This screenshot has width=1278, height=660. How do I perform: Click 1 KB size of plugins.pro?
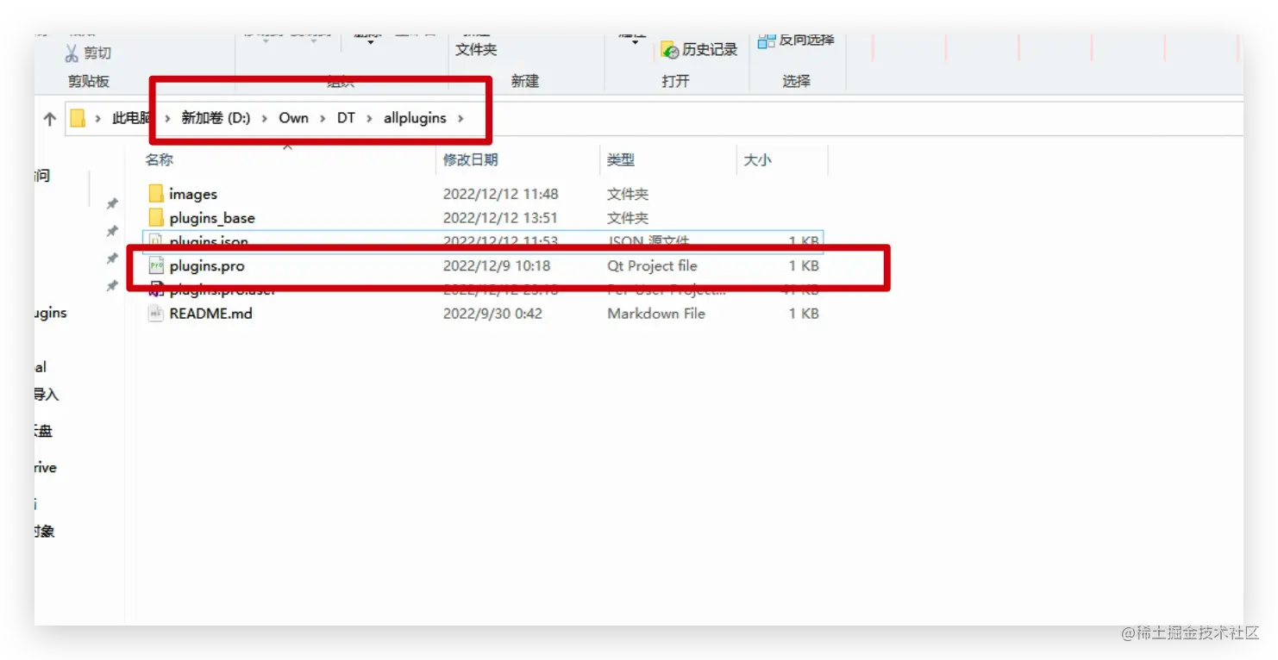pyautogui.click(x=804, y=266)
